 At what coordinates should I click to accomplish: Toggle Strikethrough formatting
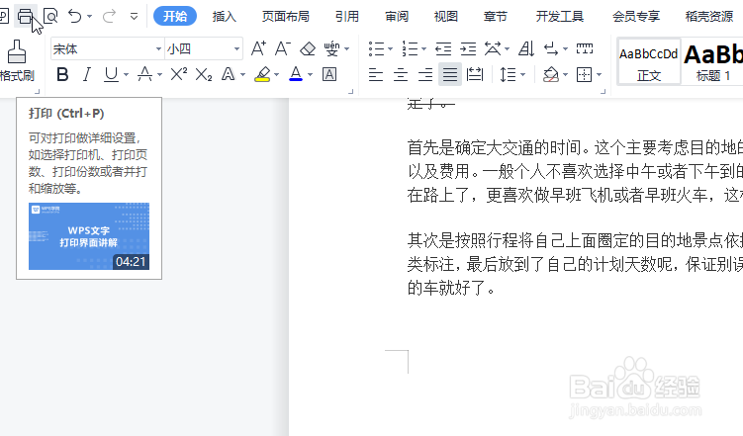[144, 74]
